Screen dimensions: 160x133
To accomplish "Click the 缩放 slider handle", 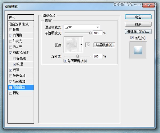I will 78,56.
